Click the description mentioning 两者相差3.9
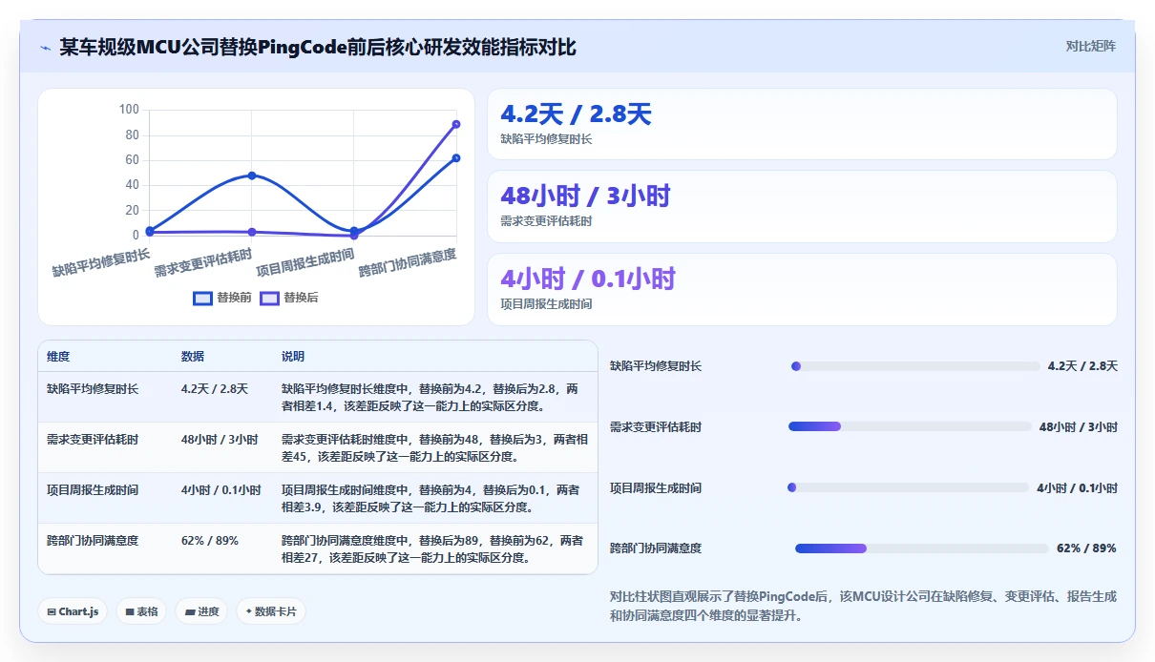 [x=432, y=499]
